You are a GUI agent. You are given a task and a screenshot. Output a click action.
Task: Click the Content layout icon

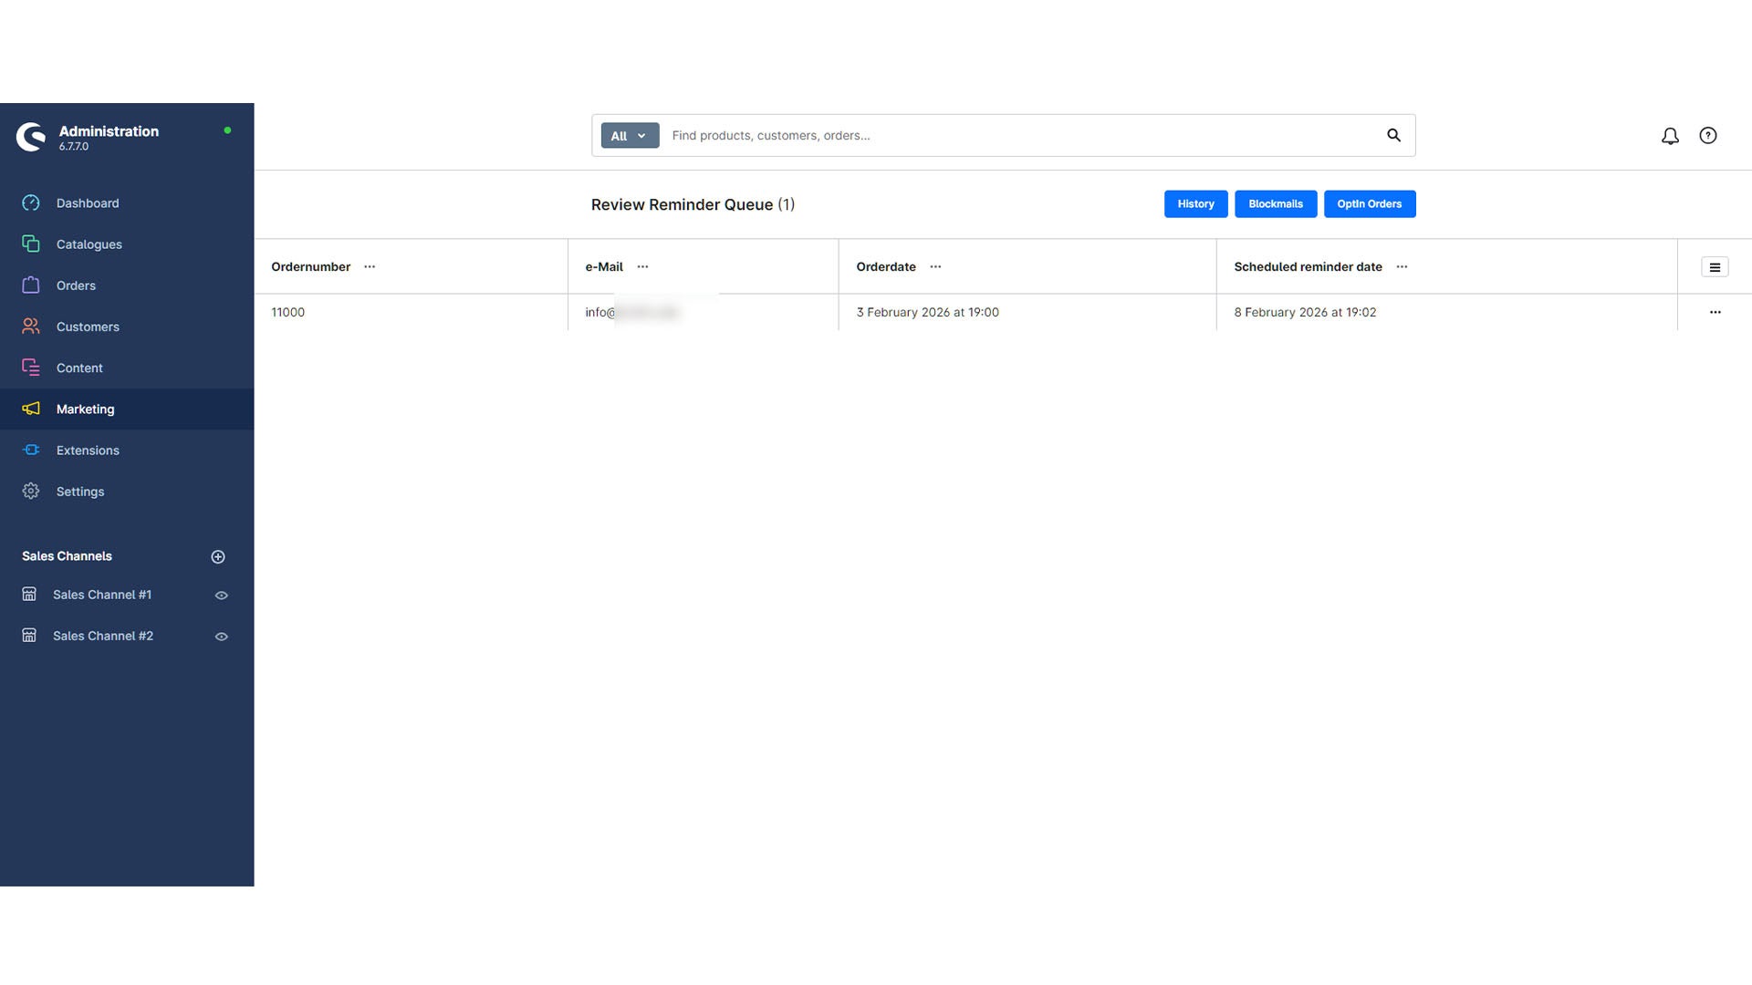click(31, 367)
